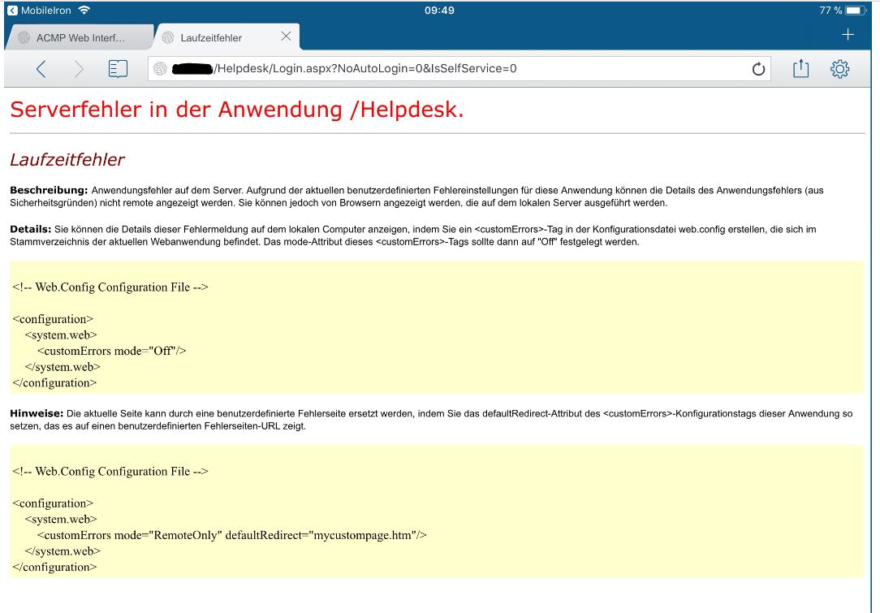Reload the Laufzeitfehler error page
The height and width of the screenshot is (613, 880).
[x=758, y=69]
